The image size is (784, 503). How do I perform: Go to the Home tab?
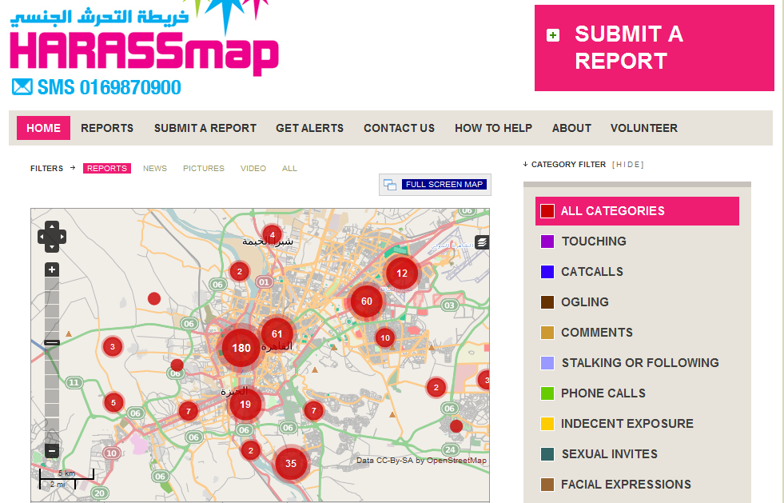click(x=43, y=128)
